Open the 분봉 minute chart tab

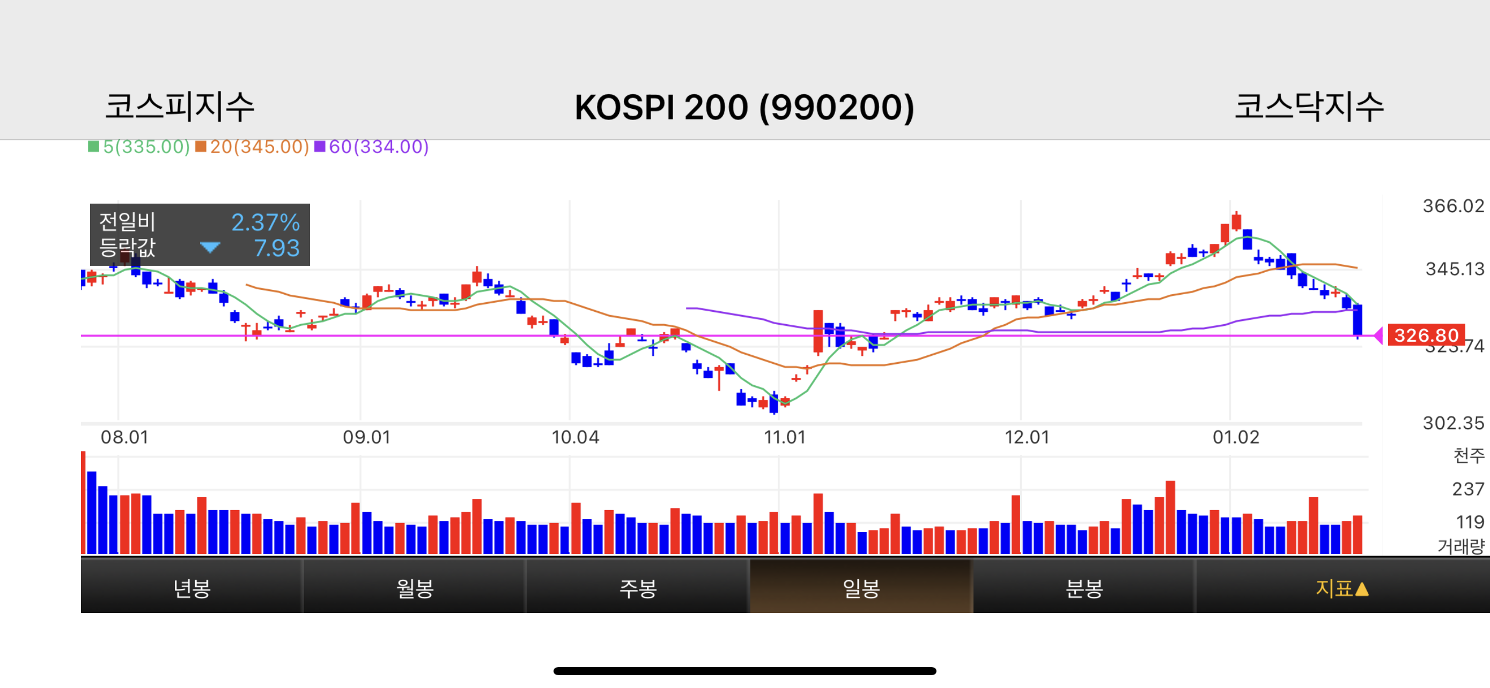pyautogui.click(x=1084, y=588)
